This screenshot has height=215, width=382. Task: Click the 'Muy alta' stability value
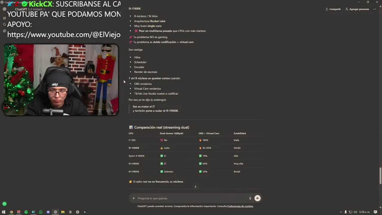tap(238, 164)
